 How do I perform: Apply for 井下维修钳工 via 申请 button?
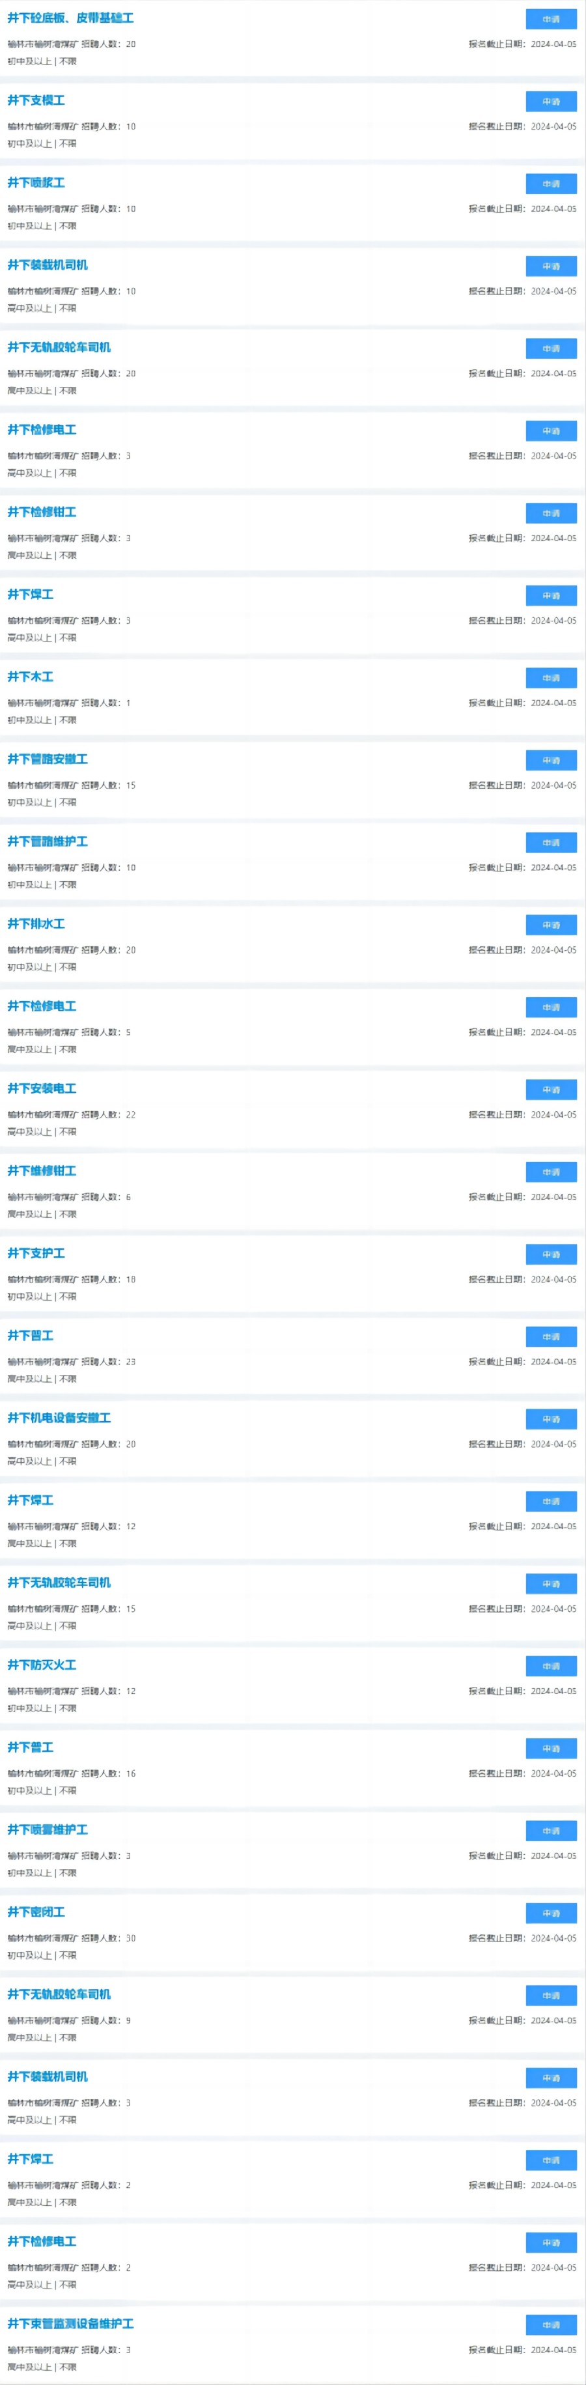tap(551, 1172)
